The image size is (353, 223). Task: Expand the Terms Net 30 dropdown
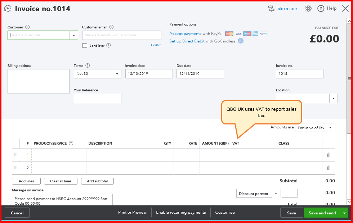117,74
